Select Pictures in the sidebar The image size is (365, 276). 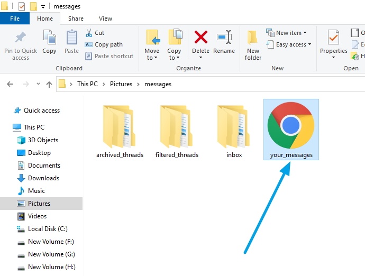point(41,204)
